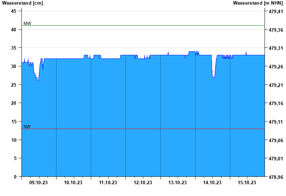Click the 479,21 value on right axis
Viewport: 286px width, 196px height.
pyautogui.click(x=276, y=85)
